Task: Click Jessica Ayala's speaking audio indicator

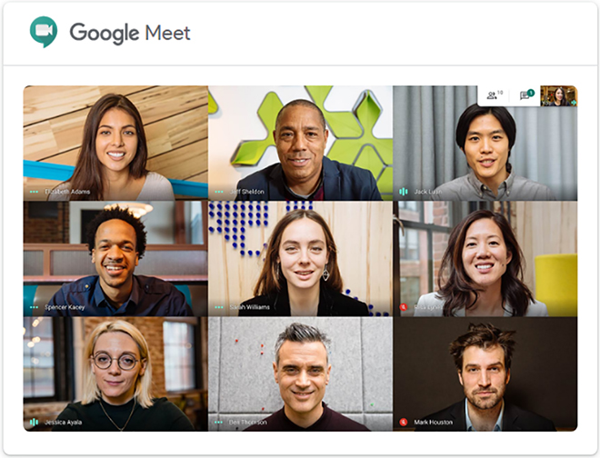Action: (x=34, y=422)
